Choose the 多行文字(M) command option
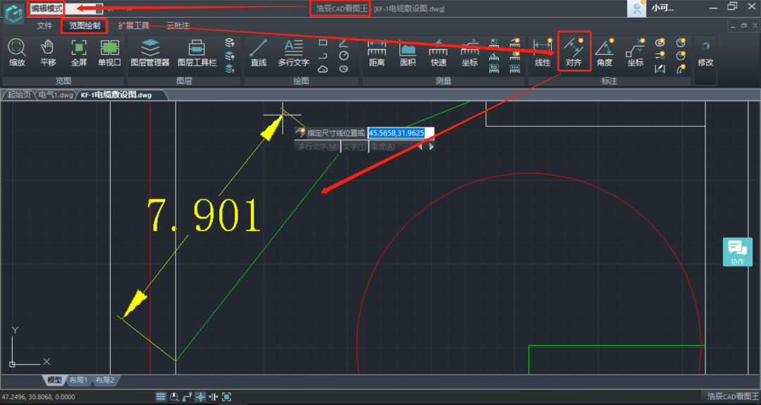Viewport: 761px width, 405px height. pyautogui.click(x=318, y=147)
